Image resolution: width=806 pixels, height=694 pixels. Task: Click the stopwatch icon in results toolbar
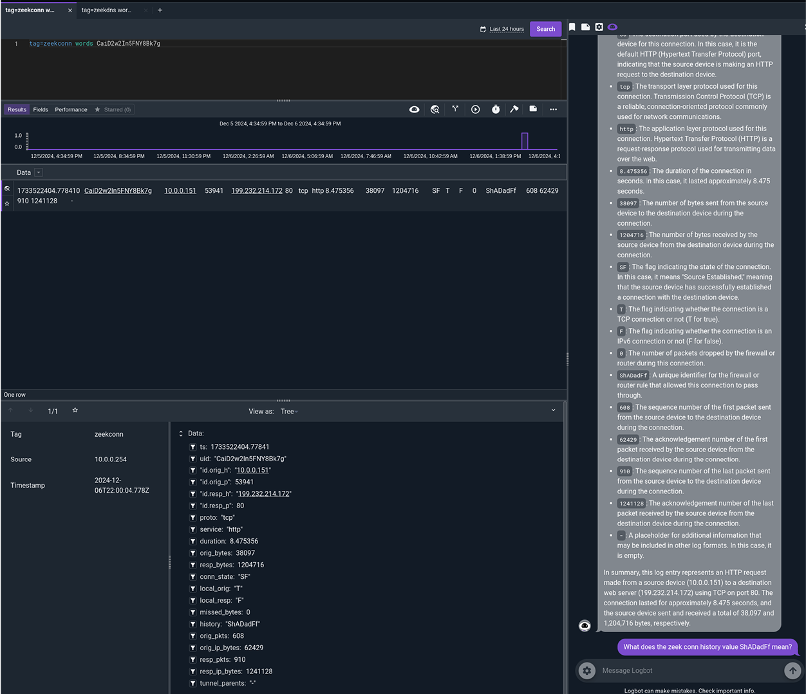[x=496, y=109]
